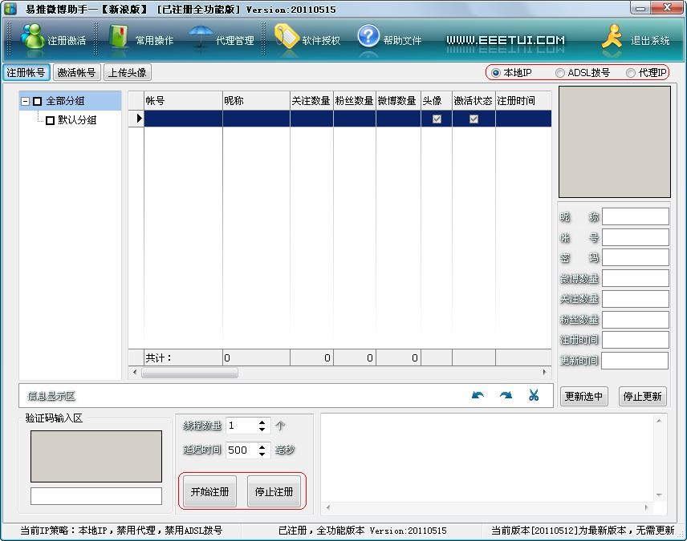
Task: Click the captcha image placeholder
Action: point(96,456)
